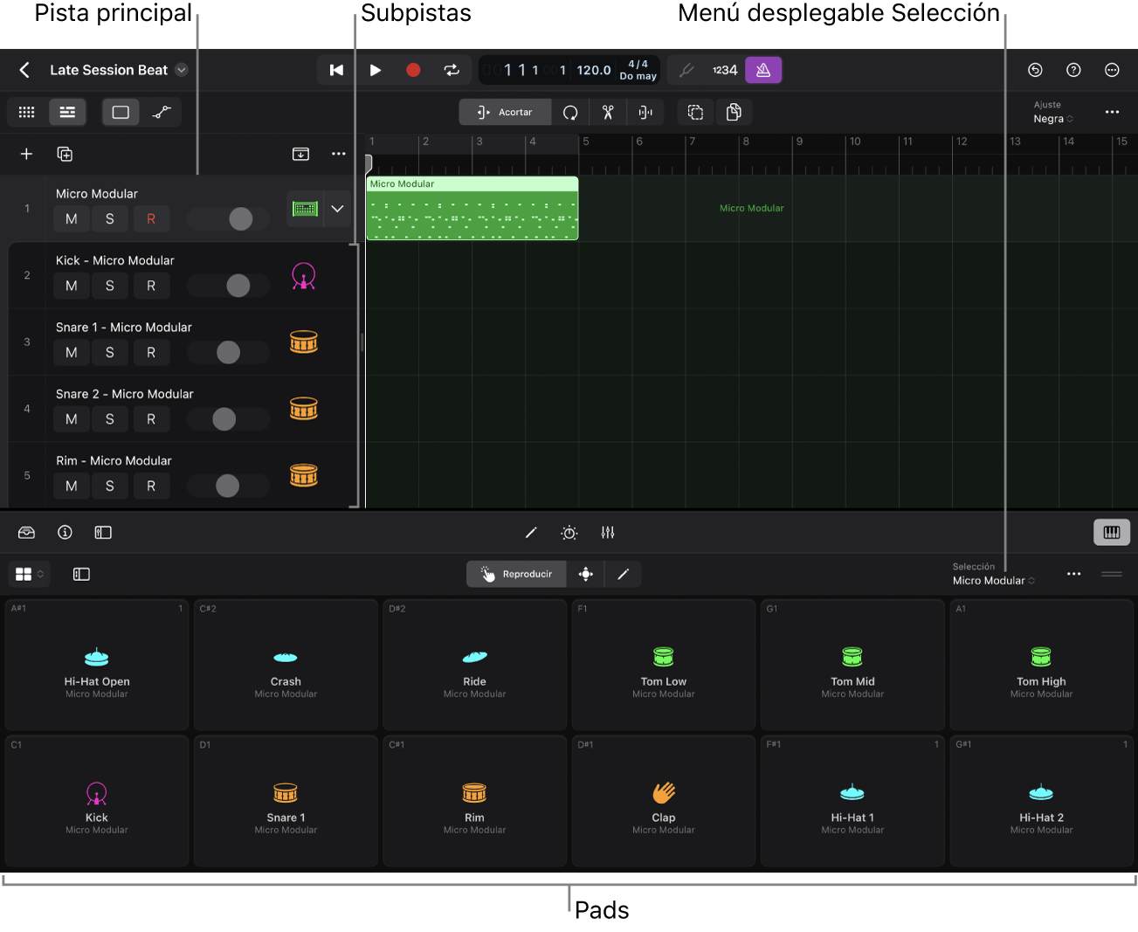
Task: Show the keyboard using the piano icon
Action: coord(1112,532)
